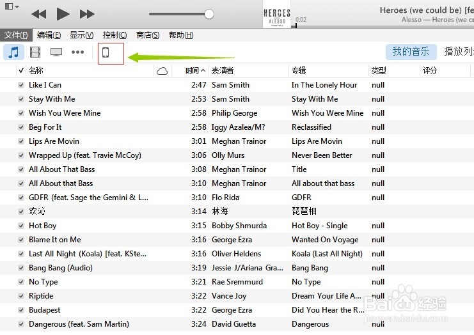Click album Never Been Better
This screenshot has height=335, width=474.
[x=322, y=155]
